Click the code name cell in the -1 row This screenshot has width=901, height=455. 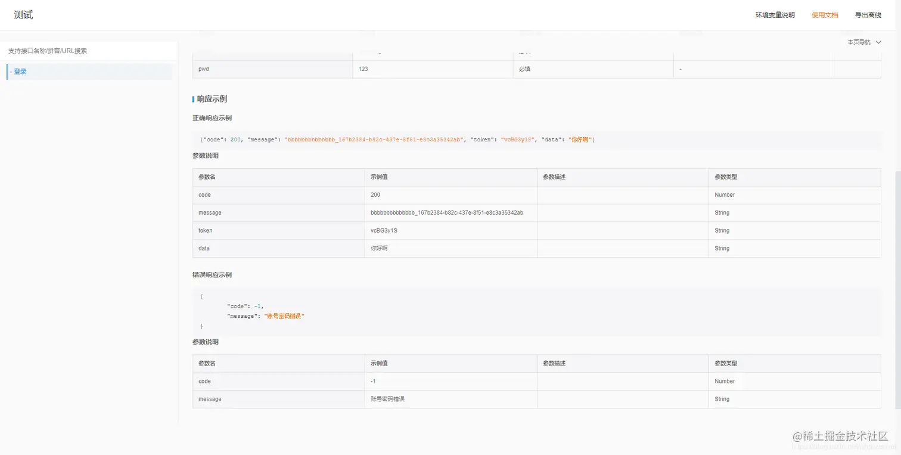click(278, 382)
